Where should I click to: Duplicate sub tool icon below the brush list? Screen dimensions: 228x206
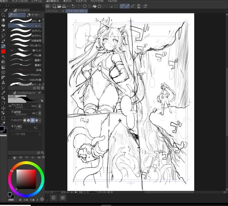pyautogui.click(x=38, y=88)
